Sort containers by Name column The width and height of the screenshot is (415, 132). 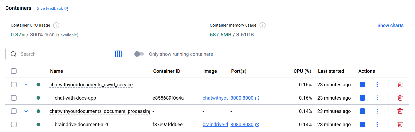56,71
